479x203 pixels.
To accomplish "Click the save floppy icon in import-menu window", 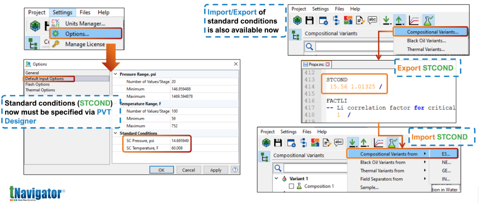I will click(x=278, y=142).
